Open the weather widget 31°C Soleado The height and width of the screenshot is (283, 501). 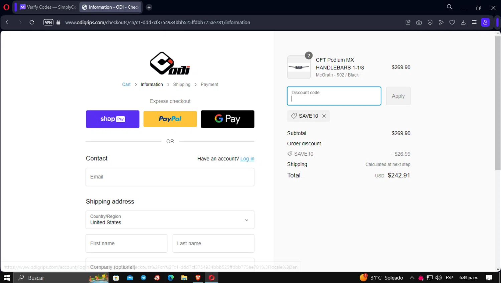[x=381, y=278]
